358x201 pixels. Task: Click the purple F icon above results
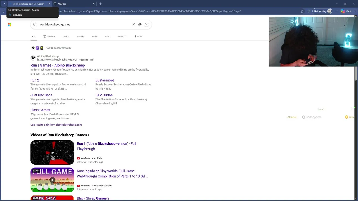click(x=37, y=48)
